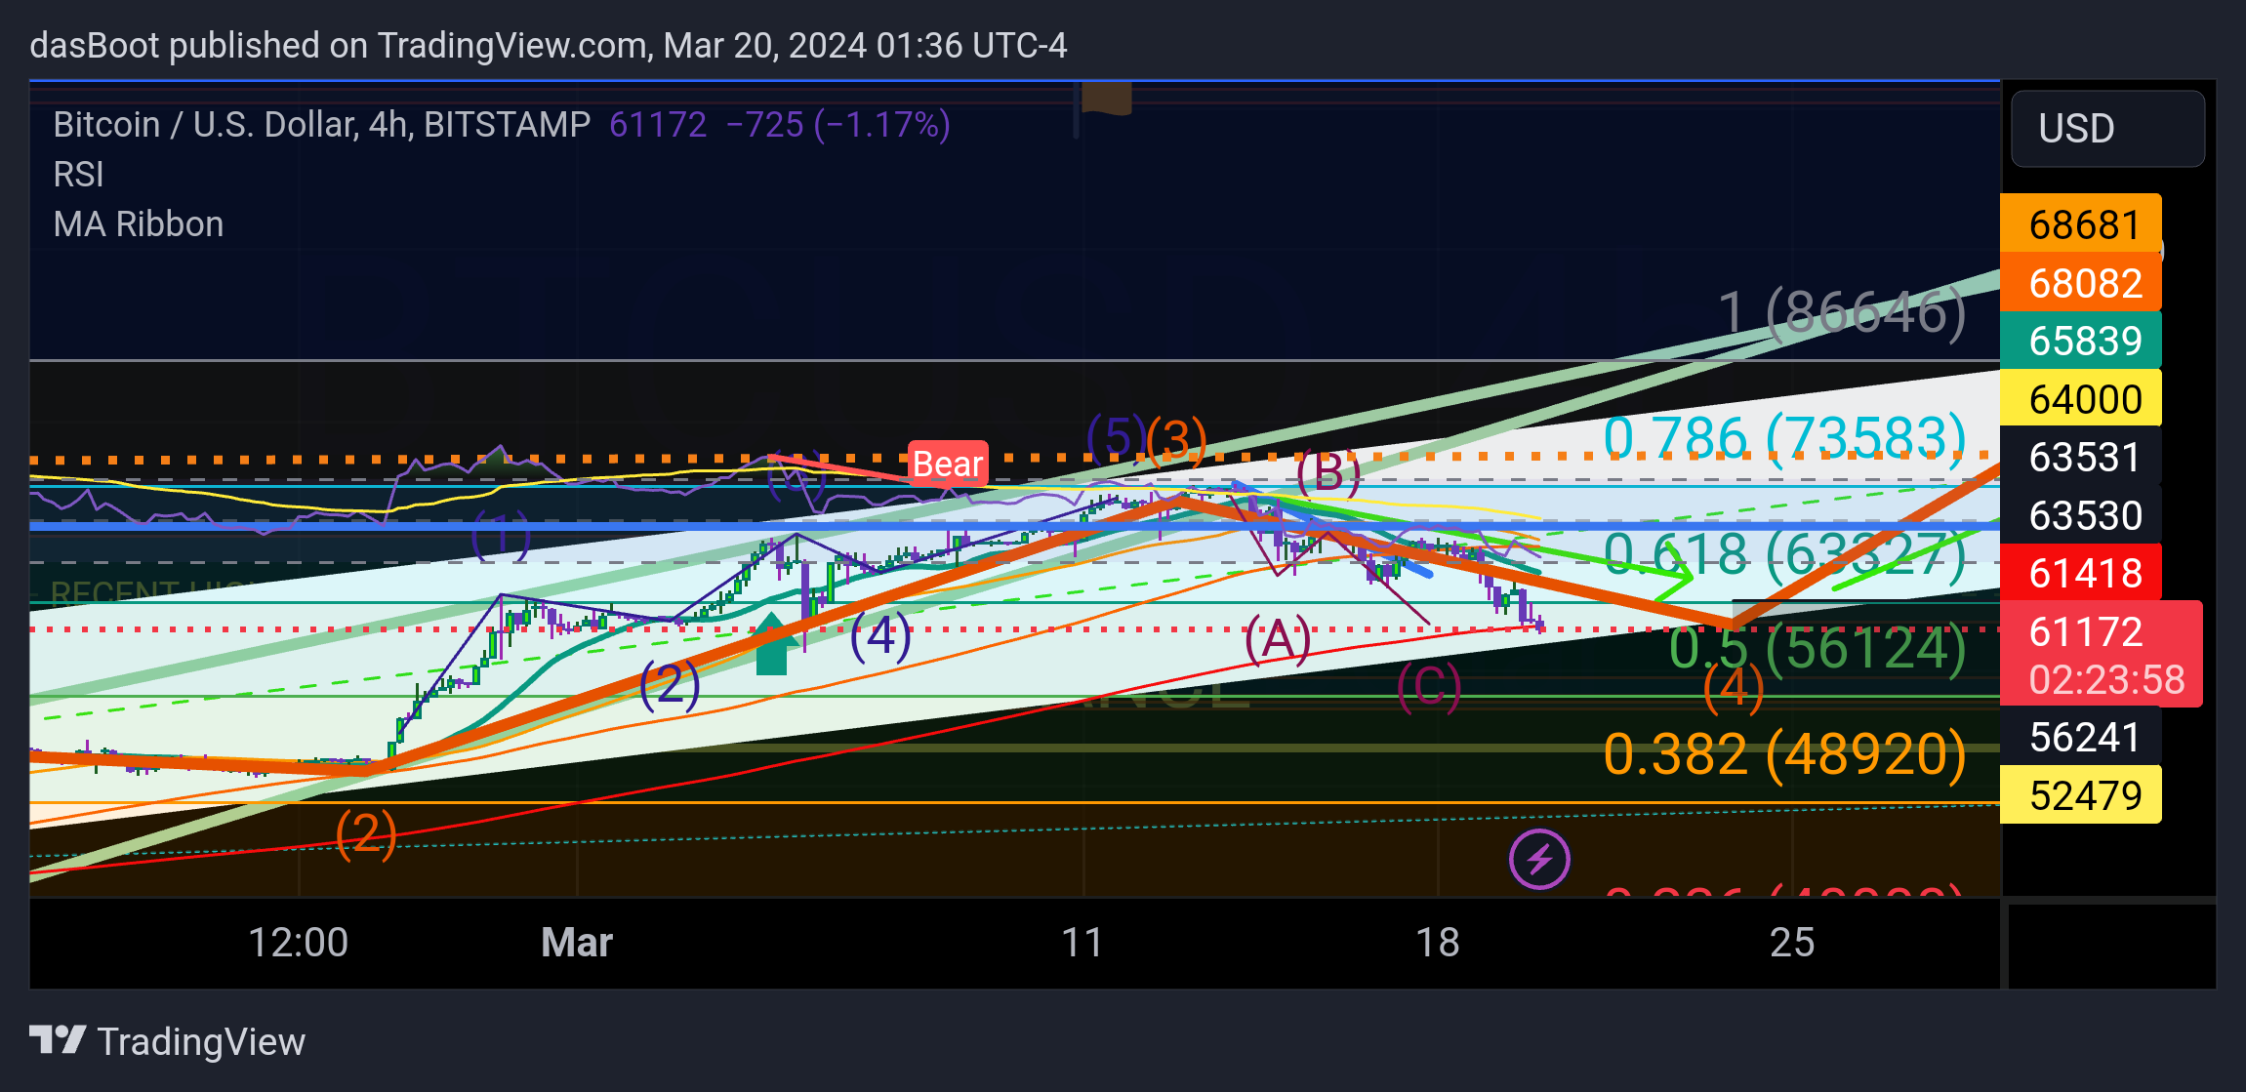Select the 63531 price label

click(x=2081, y=457)
